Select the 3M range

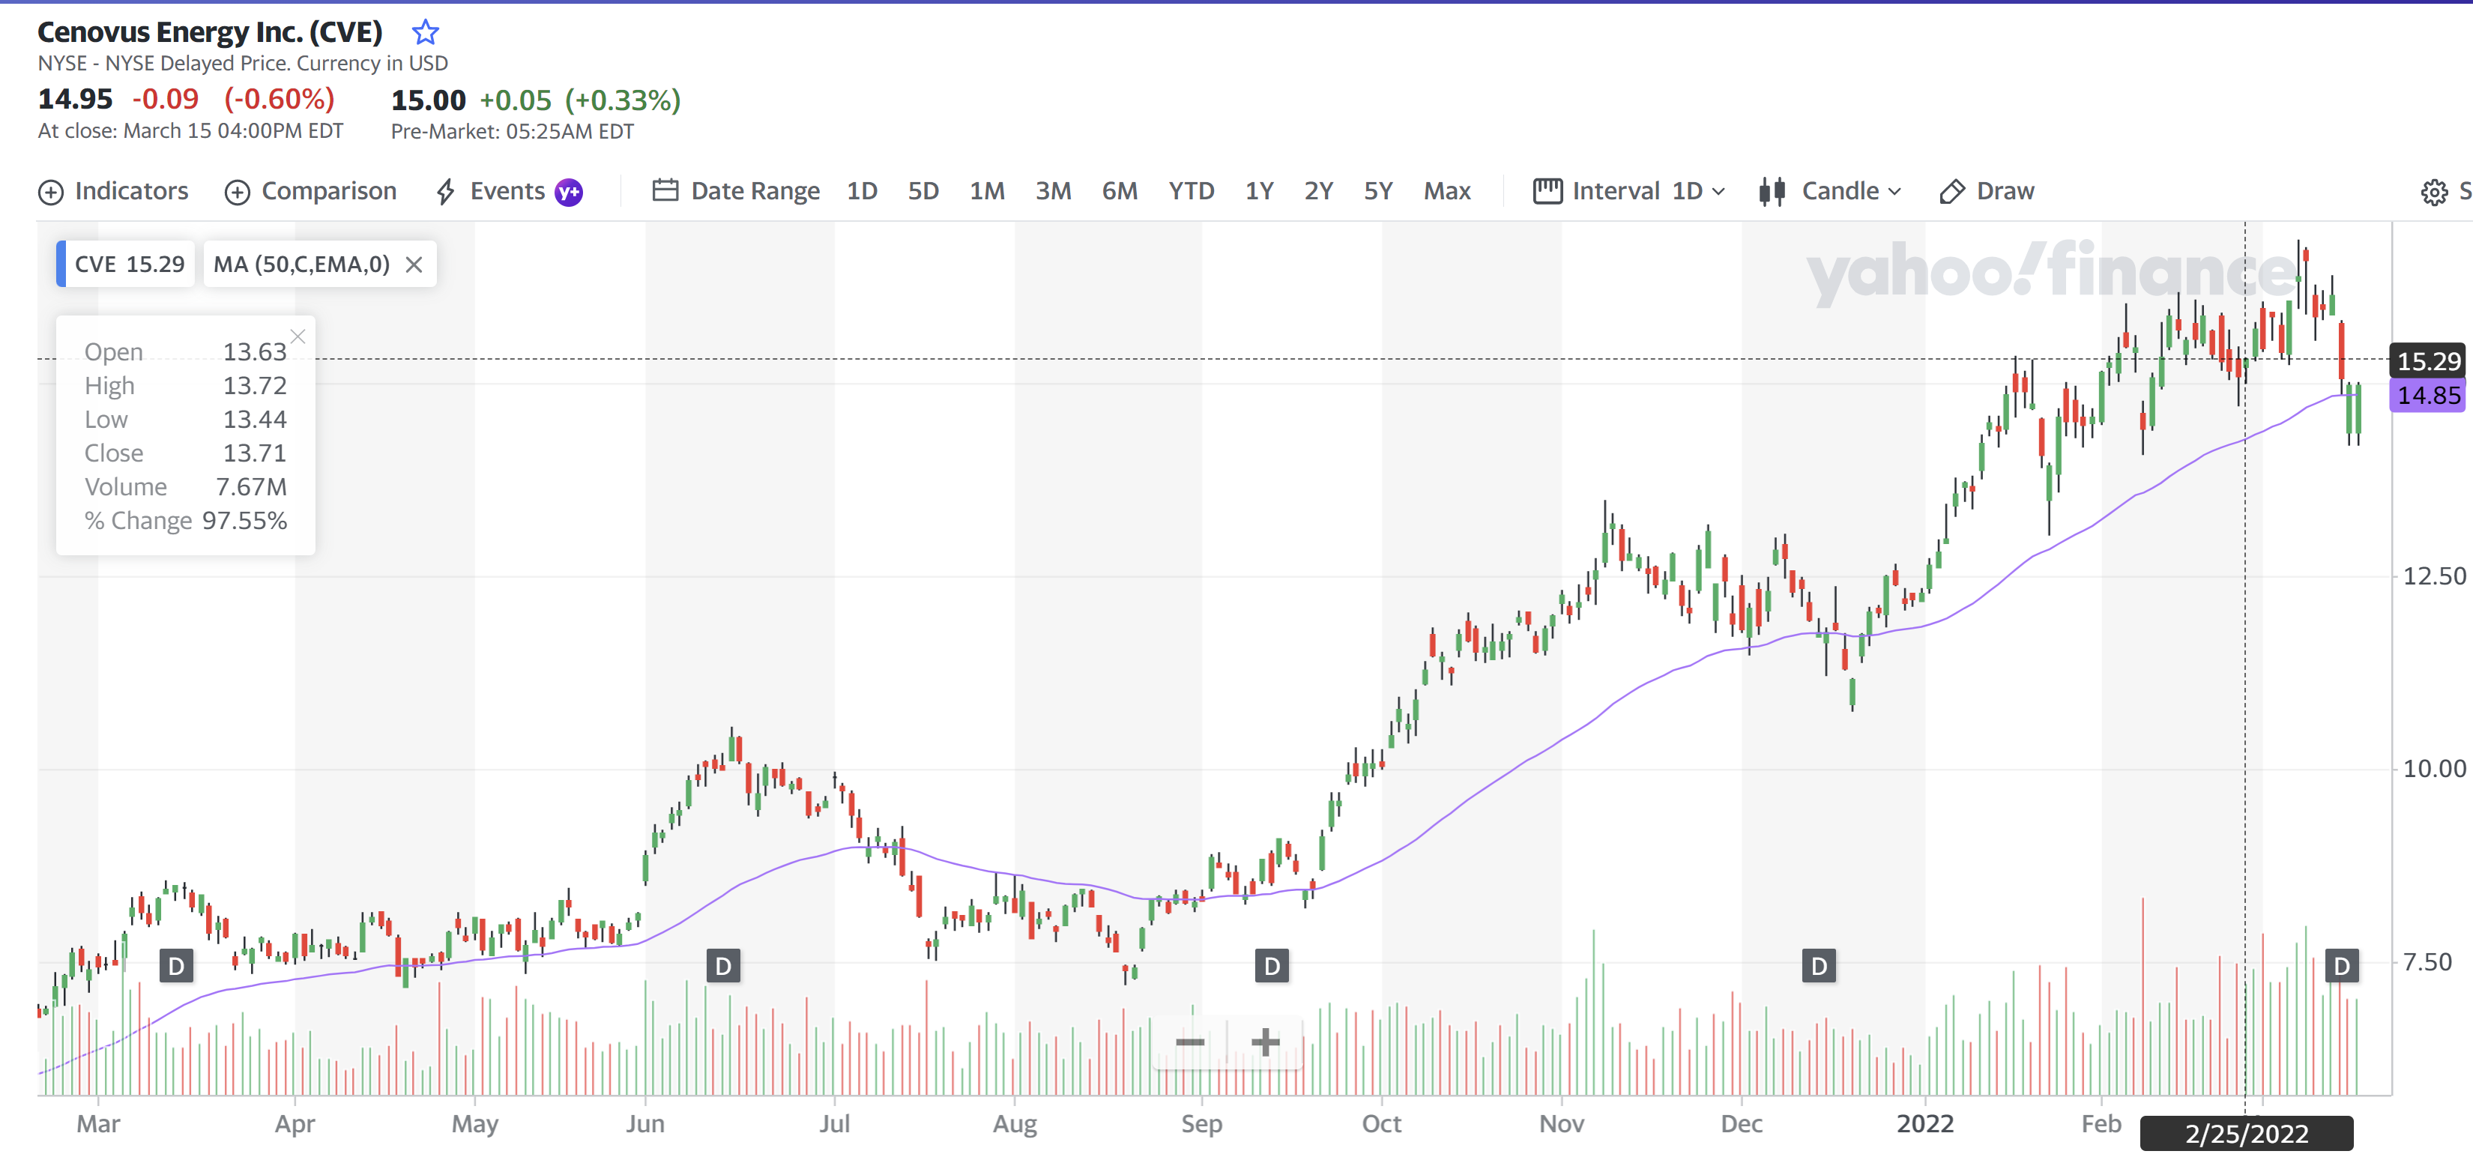click(x=1053, y=191)
